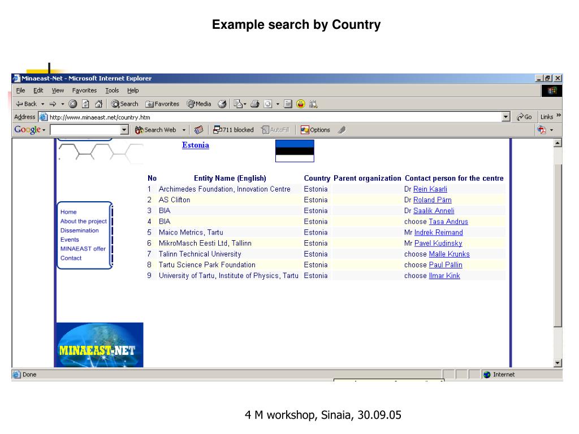Image resolution: width=579 pixels, height=434 pixels.
Task: Open the dropdown arrow beside the Edit icon
Action: pyautogui.click(x=278, y=104)
